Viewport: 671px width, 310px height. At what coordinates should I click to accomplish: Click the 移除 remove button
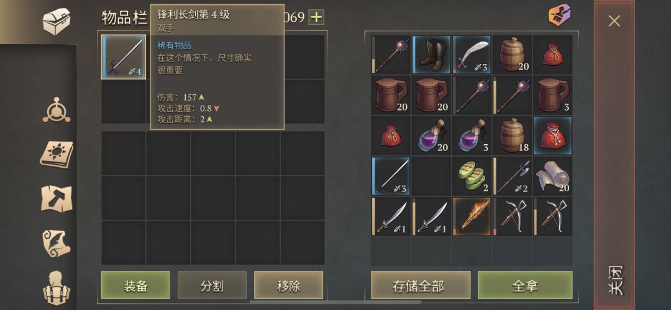coord(288,285)
